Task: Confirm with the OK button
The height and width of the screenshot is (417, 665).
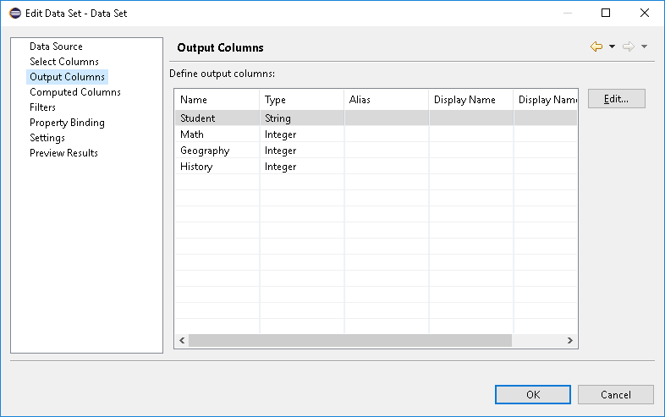Action: click(533, 394)
